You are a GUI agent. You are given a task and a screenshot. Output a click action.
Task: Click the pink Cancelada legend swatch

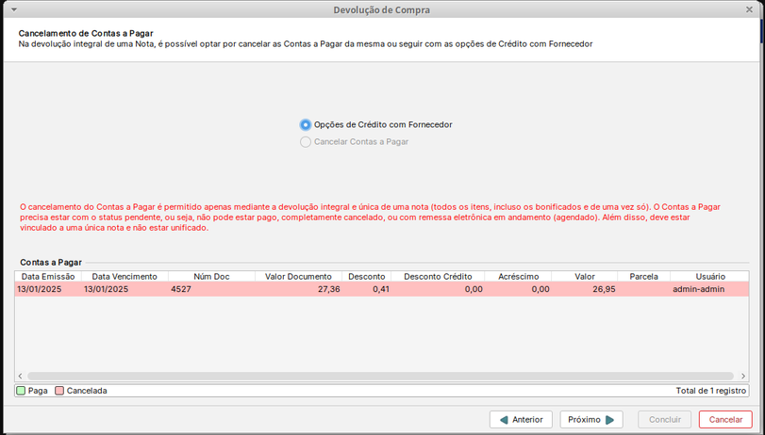coord(59,391)
